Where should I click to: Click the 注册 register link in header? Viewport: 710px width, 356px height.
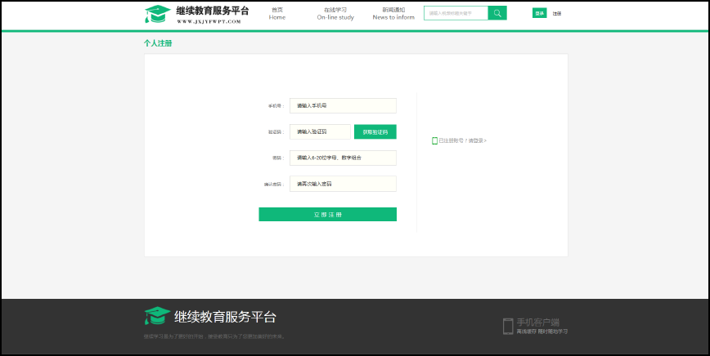pos(557,14)
